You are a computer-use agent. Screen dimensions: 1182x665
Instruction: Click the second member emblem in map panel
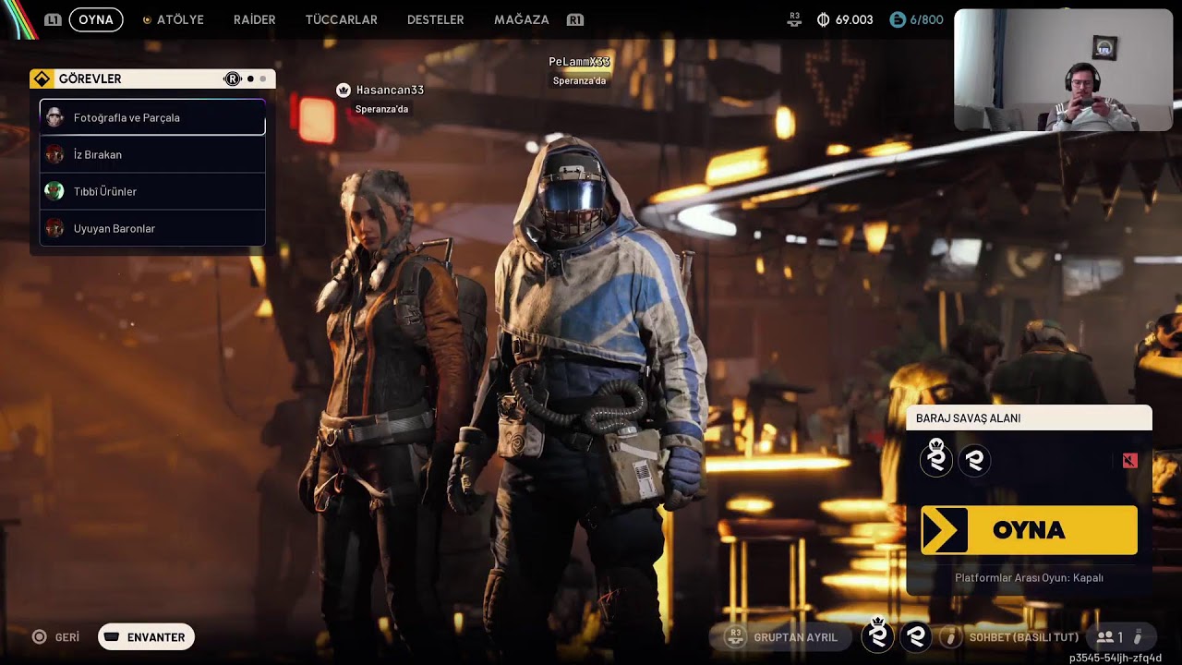pyautogui.click(x=974, y=460)
